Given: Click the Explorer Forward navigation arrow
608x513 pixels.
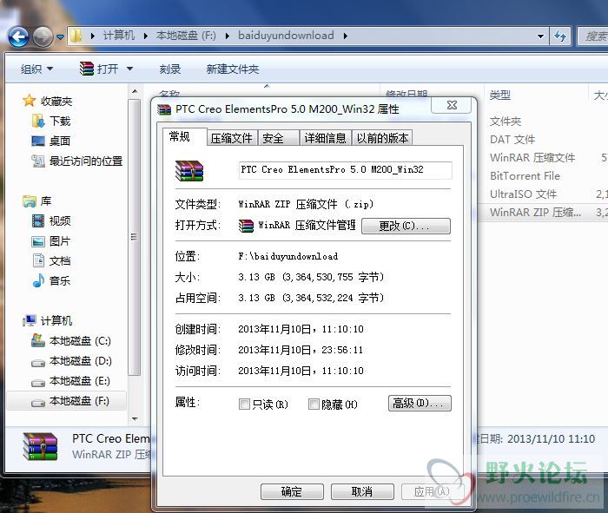Looking at the screenshot, I should pos(43,37).
